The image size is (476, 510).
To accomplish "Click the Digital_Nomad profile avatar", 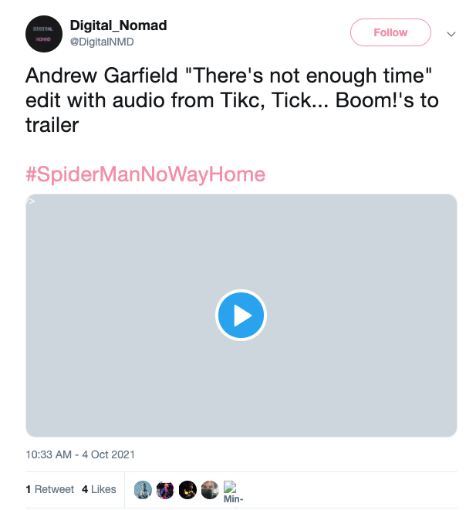I will point(45,34).
